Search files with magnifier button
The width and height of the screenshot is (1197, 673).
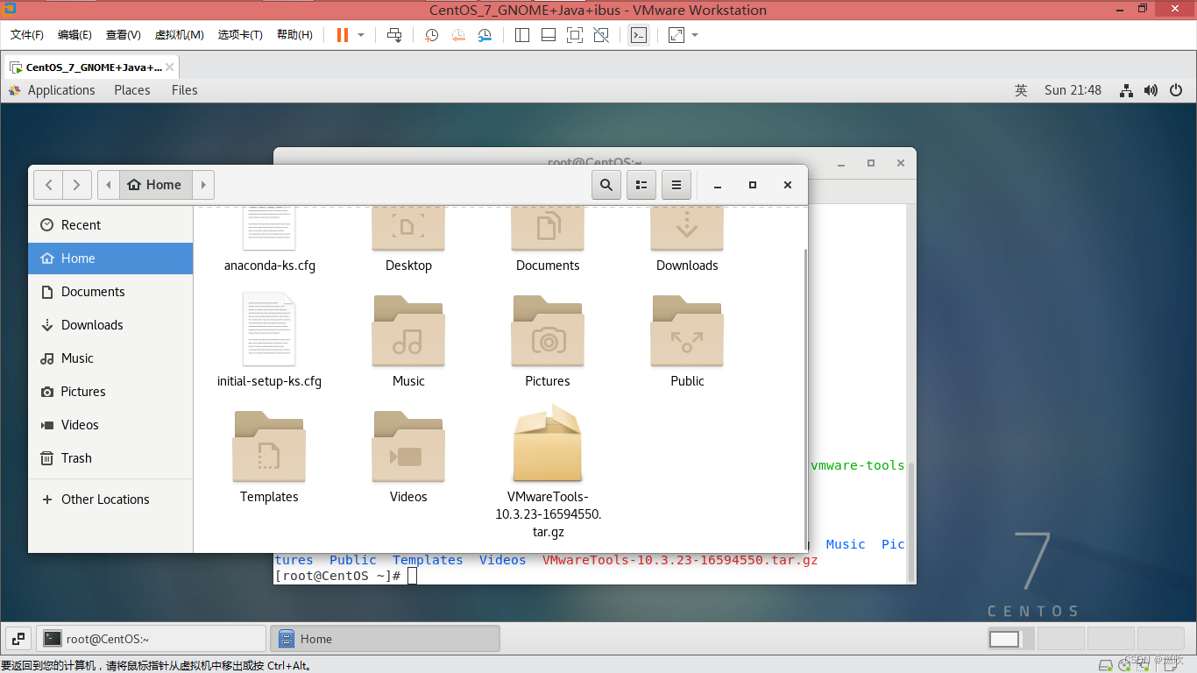pos(606,185)
